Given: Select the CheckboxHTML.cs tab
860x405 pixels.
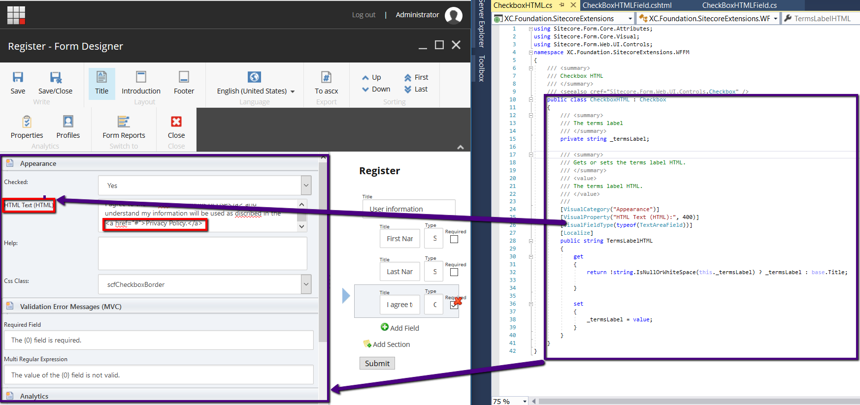Looking at the screenshot, I should pyautogui.click(x=523, y=5).
